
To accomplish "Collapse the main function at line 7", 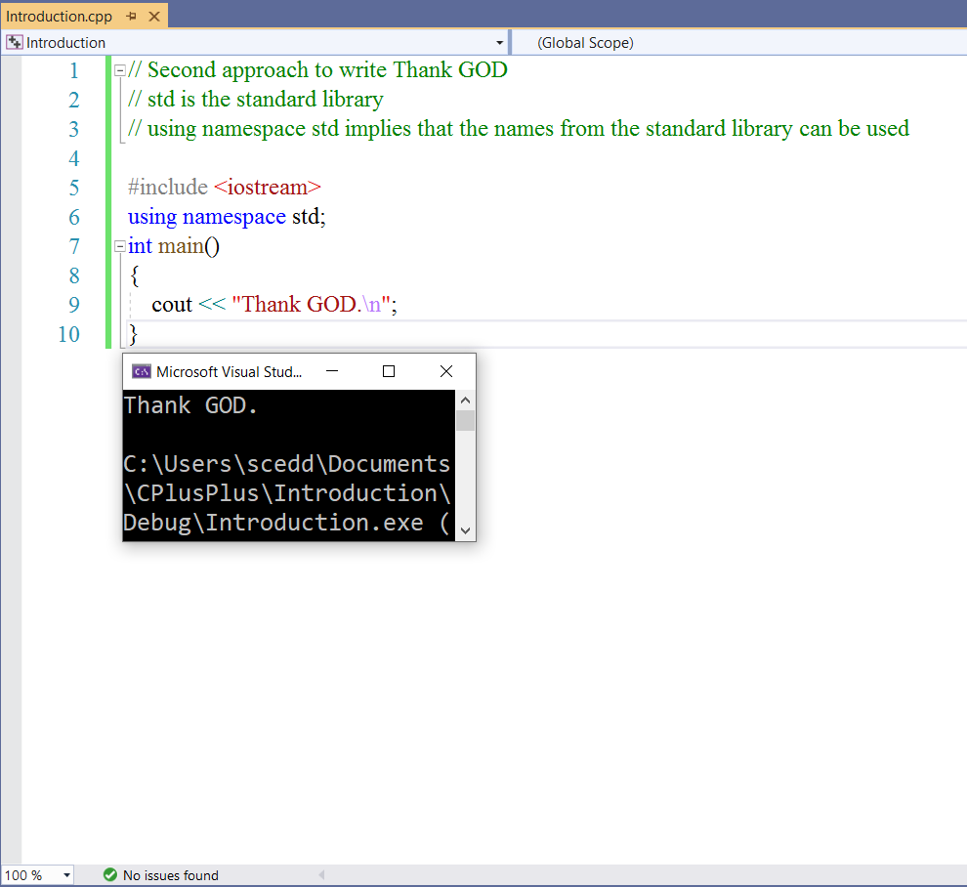I will tap(120, 247).
